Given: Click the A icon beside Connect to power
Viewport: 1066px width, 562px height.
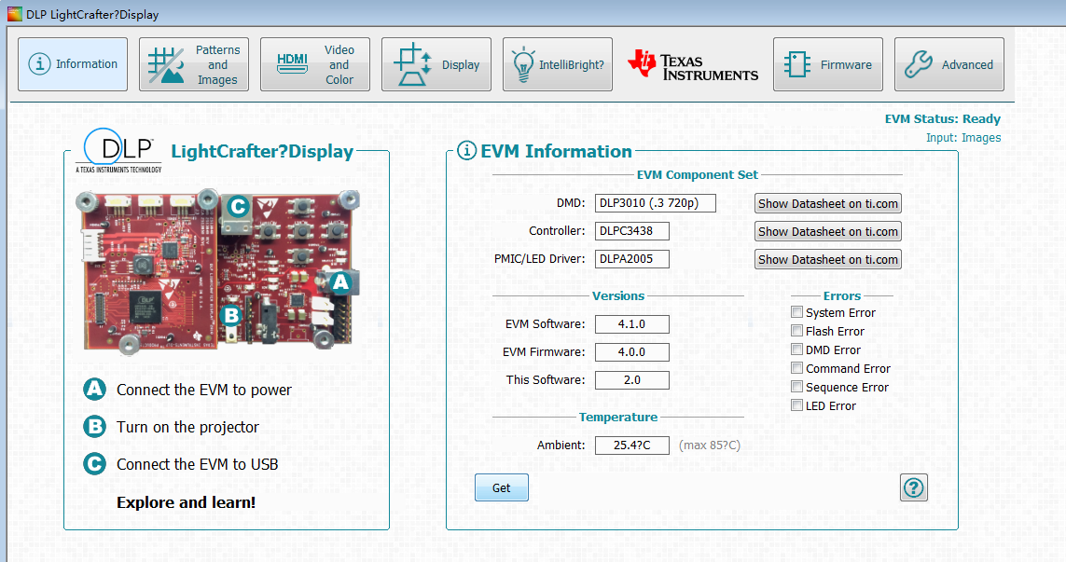Looking at the screenshot, I should (94, 390).
